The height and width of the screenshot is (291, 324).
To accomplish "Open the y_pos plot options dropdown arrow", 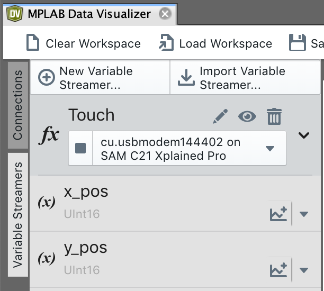I will tap(304, 270).
